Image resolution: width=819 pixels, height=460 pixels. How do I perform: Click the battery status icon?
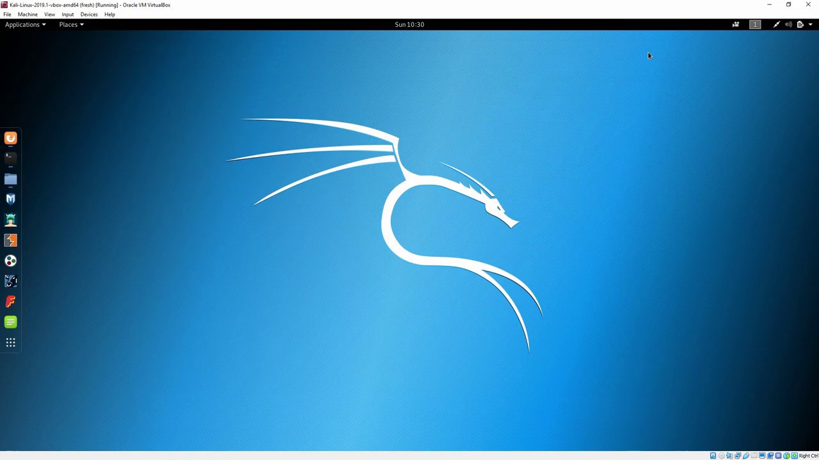(x=800, y=24)
